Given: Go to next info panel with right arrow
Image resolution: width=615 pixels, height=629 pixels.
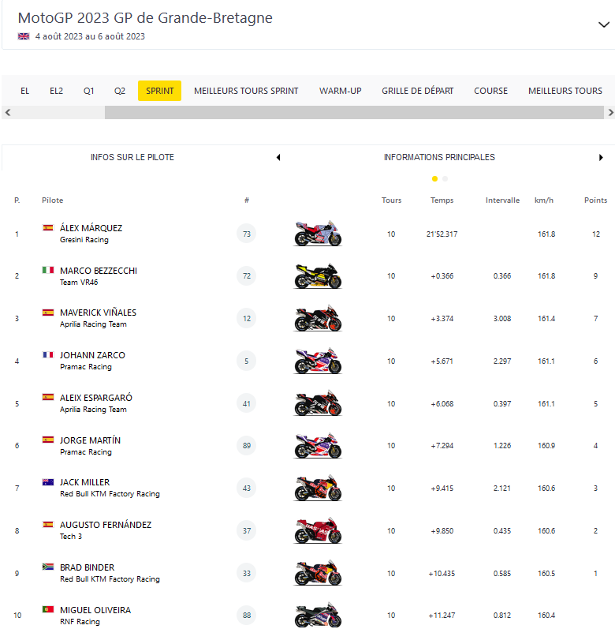Looking at the screenshot, I should (602, 158).
